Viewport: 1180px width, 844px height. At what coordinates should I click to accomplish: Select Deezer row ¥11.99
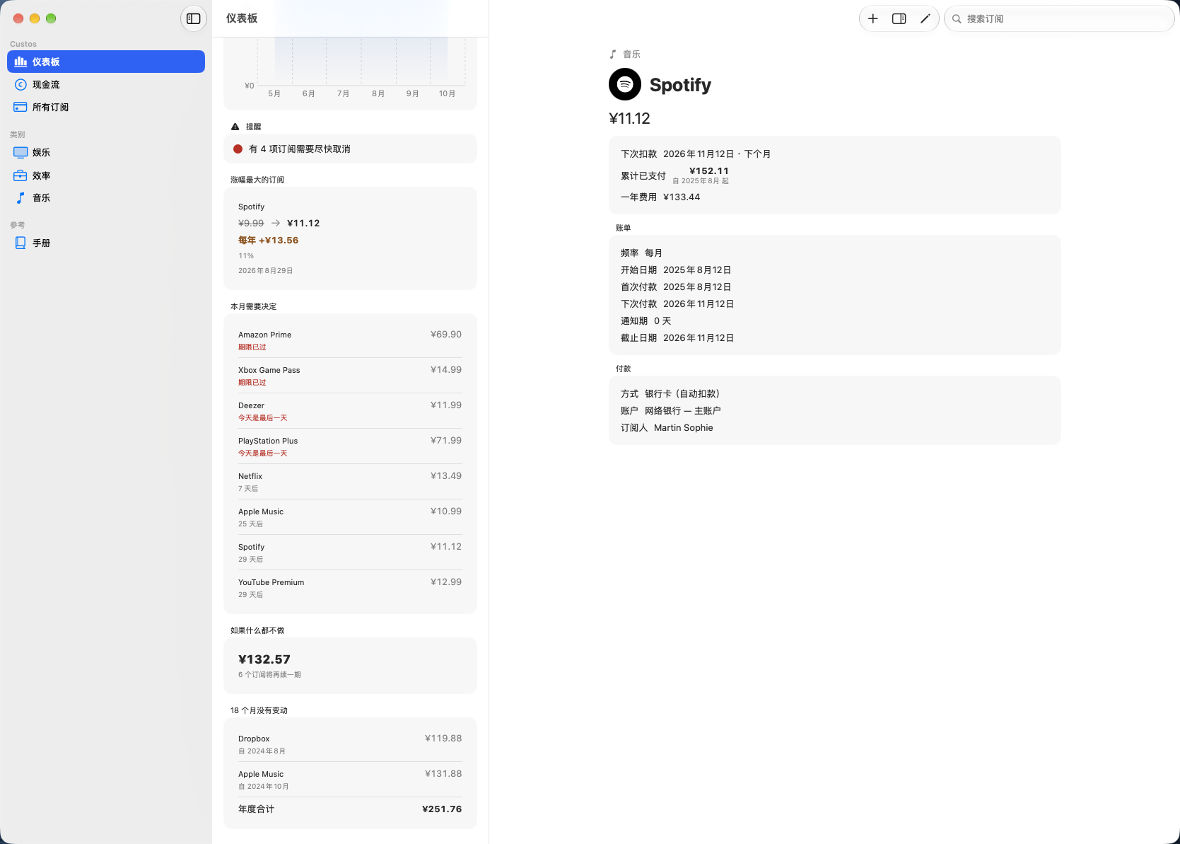[350, 411]
